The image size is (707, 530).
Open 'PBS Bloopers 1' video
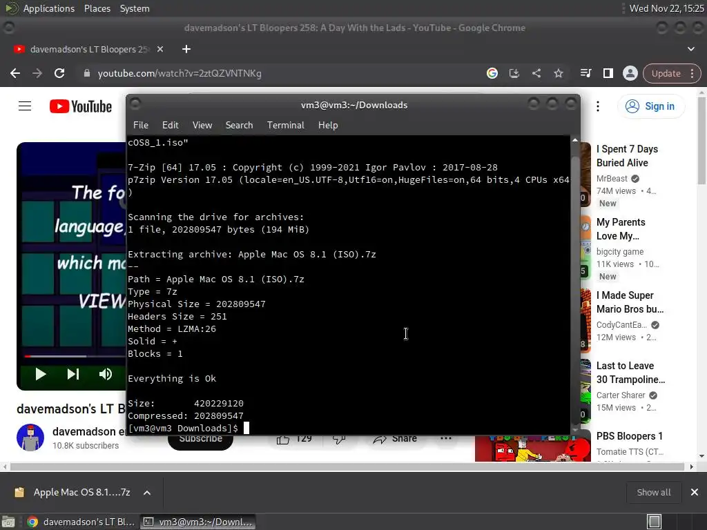[629, 436]
